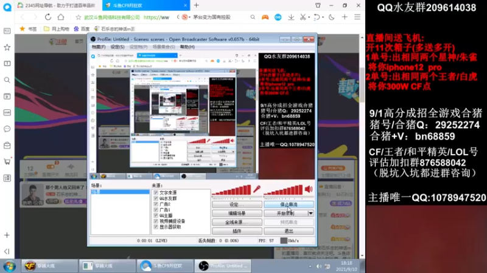487x273 pixels.
Task: Toggle the QQ水友群 source checkbox
Action: (156, 198)
